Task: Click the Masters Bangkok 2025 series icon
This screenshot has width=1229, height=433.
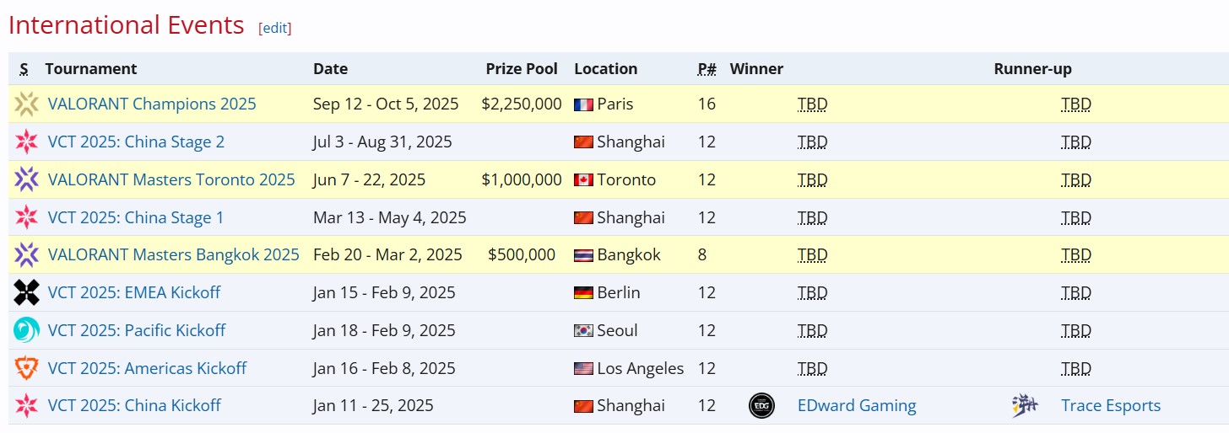Action: tap(26, 254)
